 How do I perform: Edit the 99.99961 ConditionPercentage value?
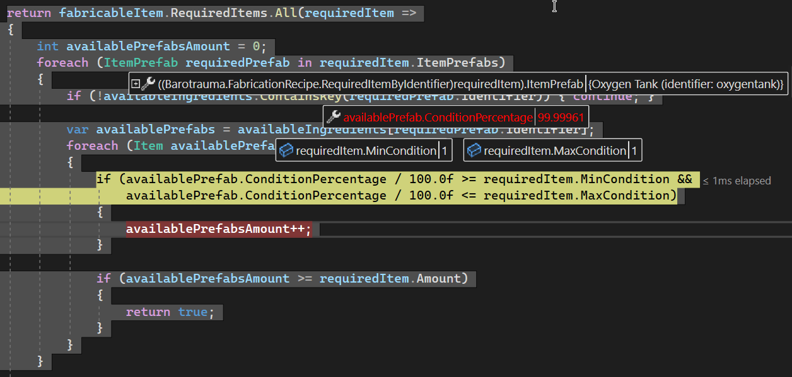point(560,116)
